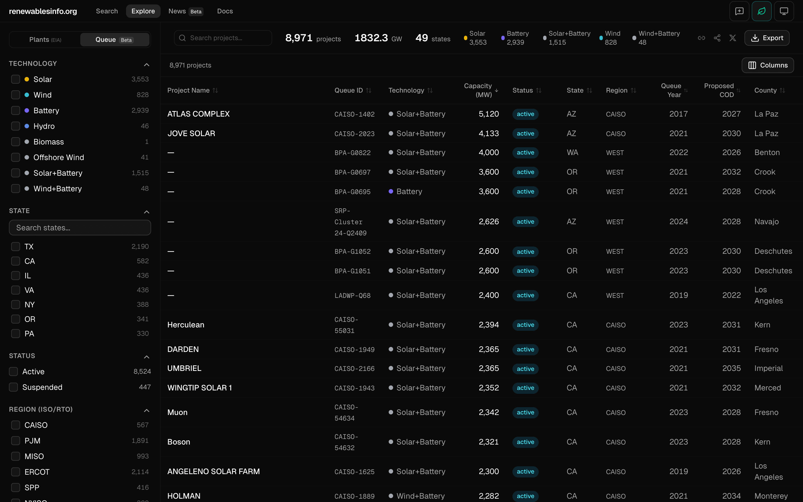Click the monitor display icon in header
This screenshot has height=502, width=803.
pos(784,11)
